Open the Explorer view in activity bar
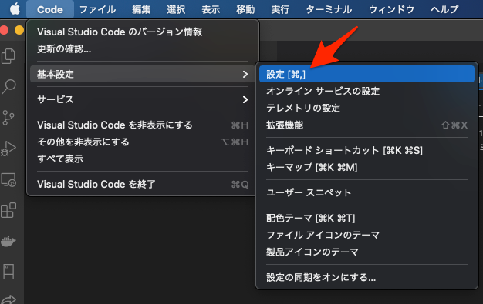483x304 pixels. pos(8,56)
